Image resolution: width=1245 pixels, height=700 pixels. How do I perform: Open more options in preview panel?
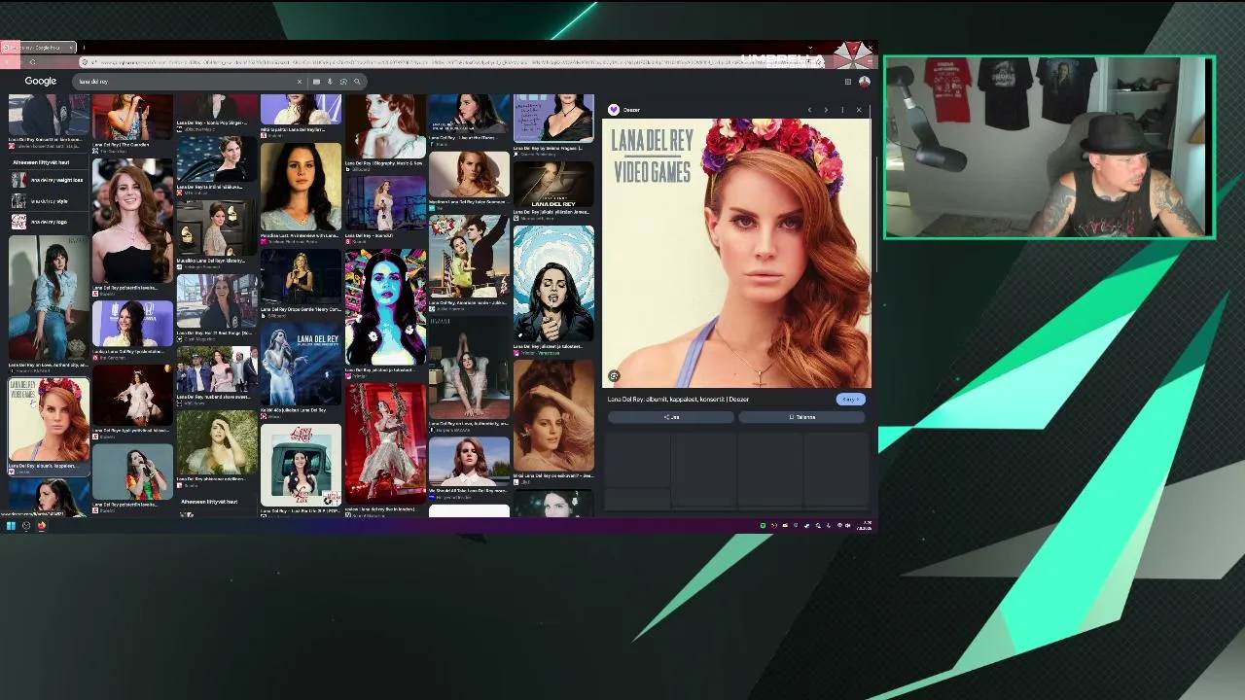[x=842, y=110]
